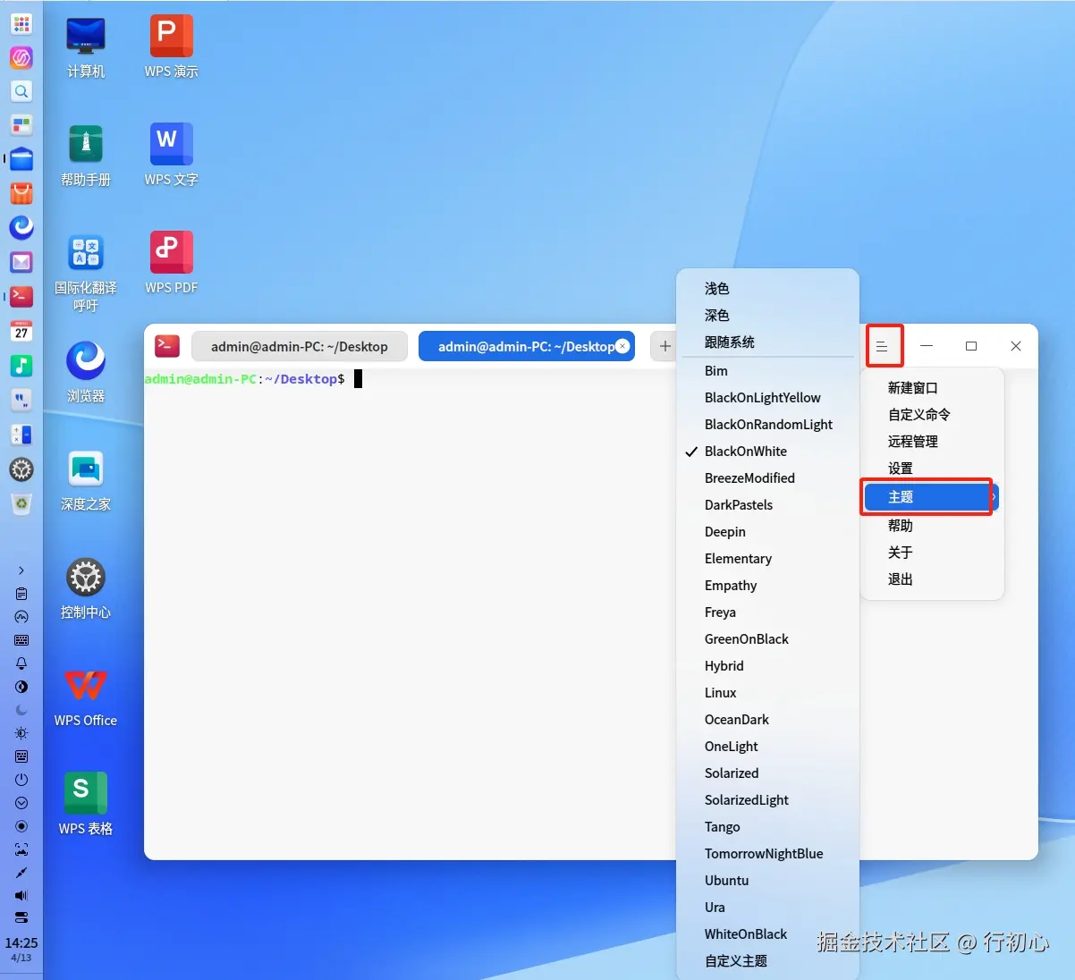Open the WPS 演示 desktop icon
The width and height of the screenshot is (1075, 980).
[171, 47]
